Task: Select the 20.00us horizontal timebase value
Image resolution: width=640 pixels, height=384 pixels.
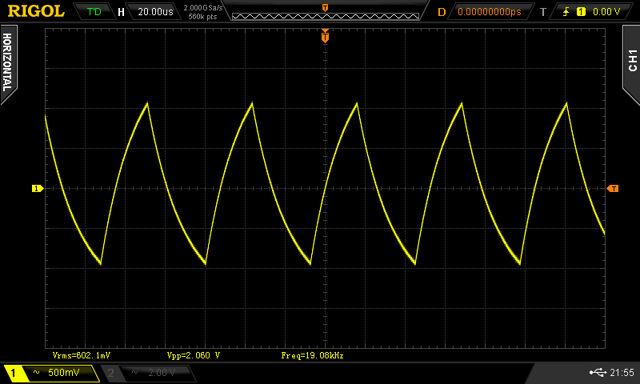Action: click(155, 12)
